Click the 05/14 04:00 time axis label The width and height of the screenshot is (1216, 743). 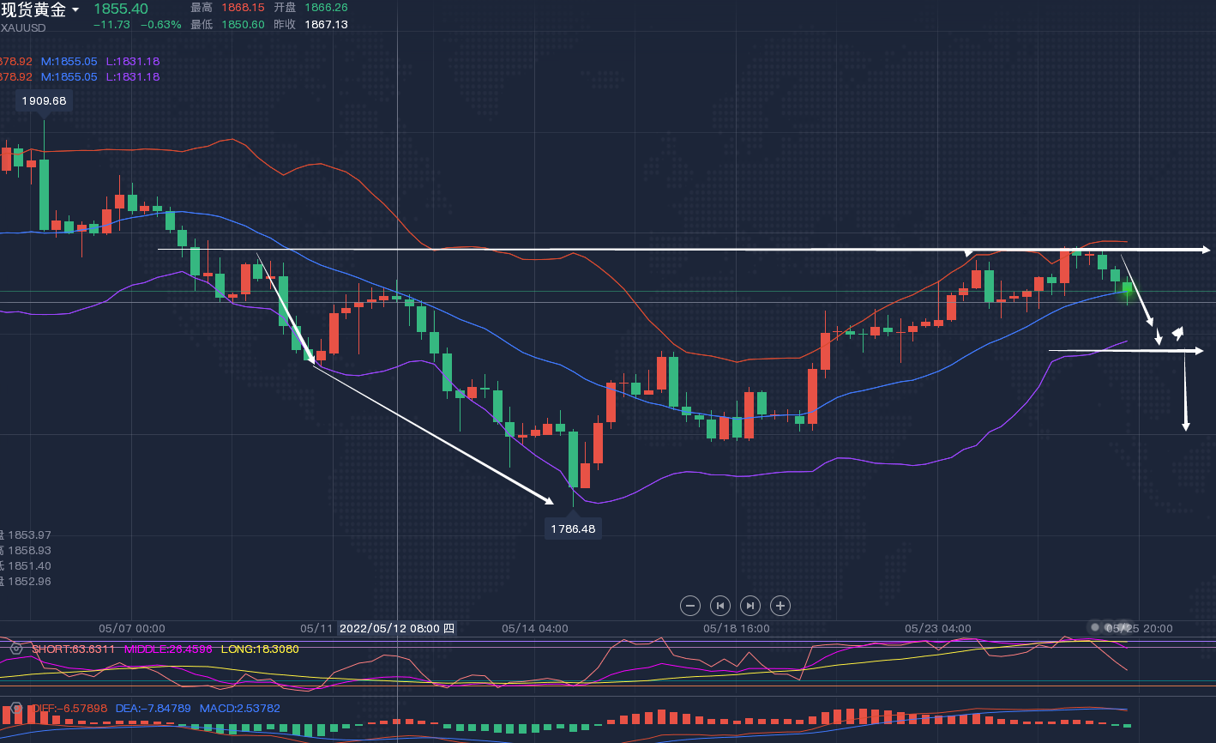535,629
